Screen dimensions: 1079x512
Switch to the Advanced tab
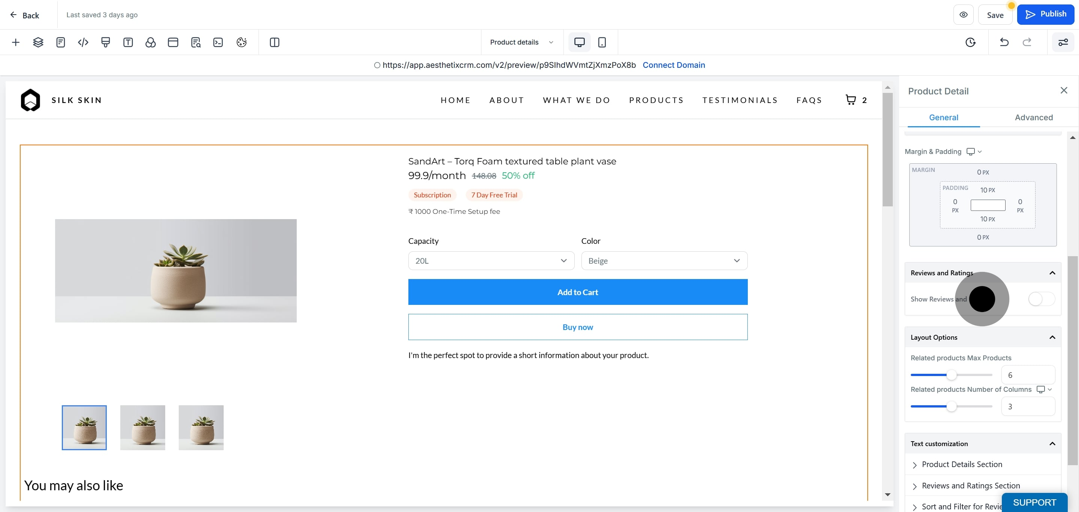point(1033,118)
